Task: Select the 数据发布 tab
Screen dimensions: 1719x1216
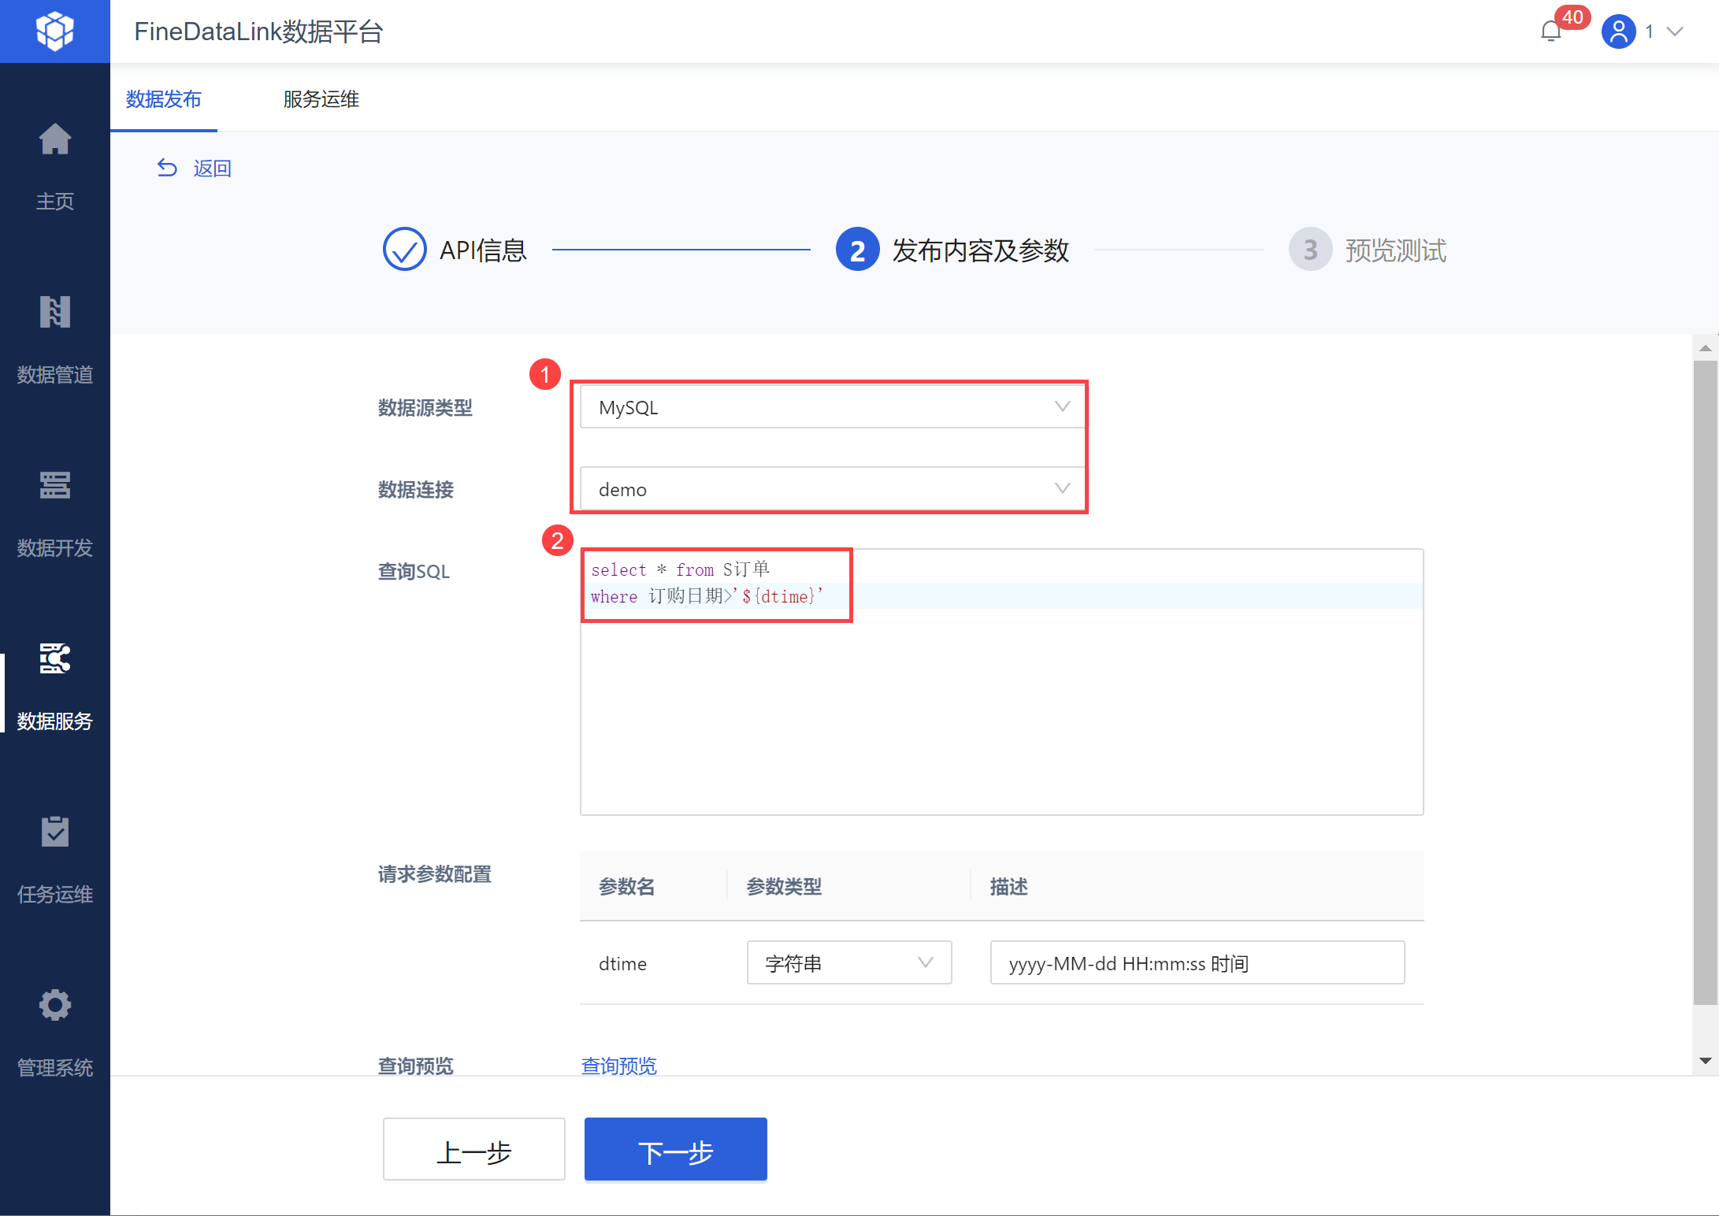Action: tap(164, 99)
